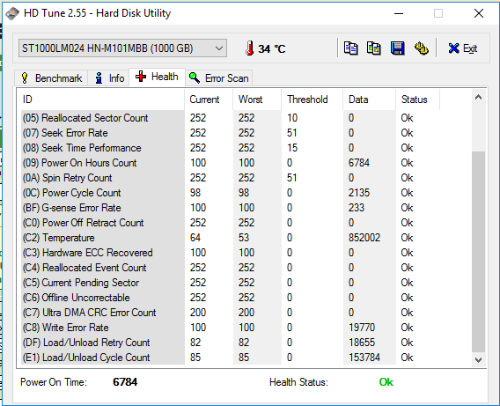The width and height of the screenshot is (500, 406).
Task: Copy info to clipboard icon
Action: 350,48
